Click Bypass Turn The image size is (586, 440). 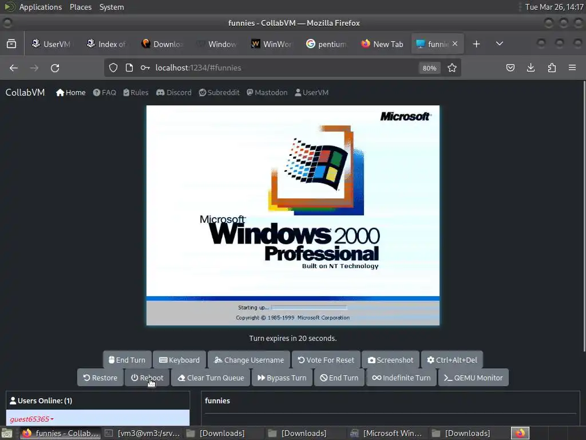click(282, 378)
